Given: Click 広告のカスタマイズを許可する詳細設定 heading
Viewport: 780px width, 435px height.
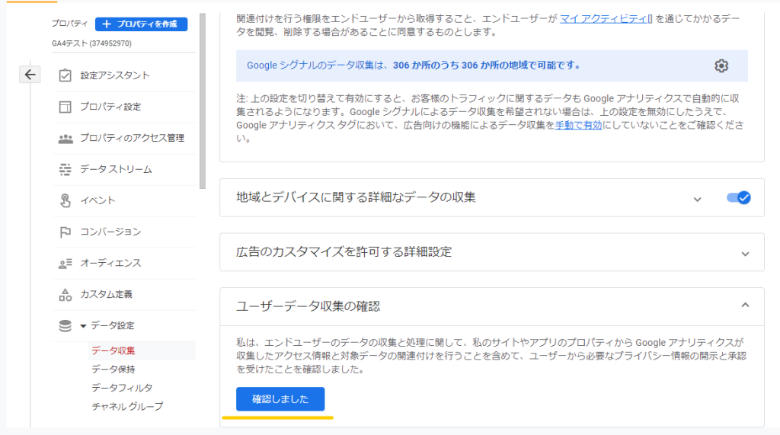Looking at the screenshot, I should click(x=344, y=252).
